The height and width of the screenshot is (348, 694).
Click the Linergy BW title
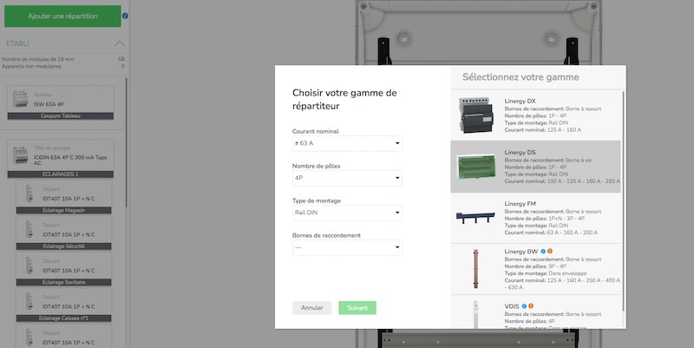[x=521, y=252]
